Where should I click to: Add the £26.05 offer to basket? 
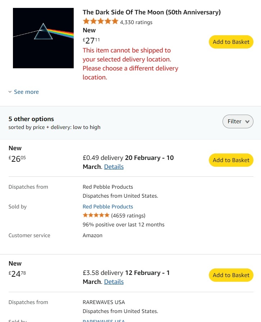coord(231,160)
